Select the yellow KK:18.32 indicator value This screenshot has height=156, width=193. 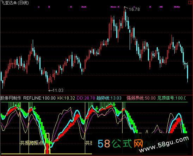point(66,98)
